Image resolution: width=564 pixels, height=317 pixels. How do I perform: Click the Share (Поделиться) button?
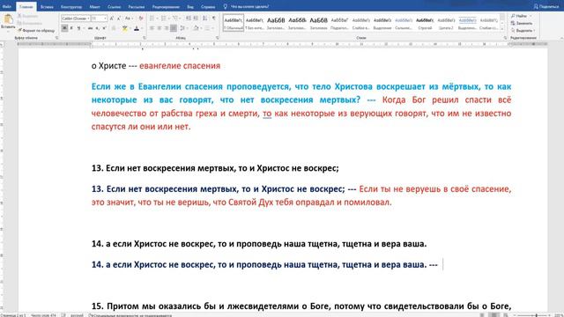(x=546, y=6)
